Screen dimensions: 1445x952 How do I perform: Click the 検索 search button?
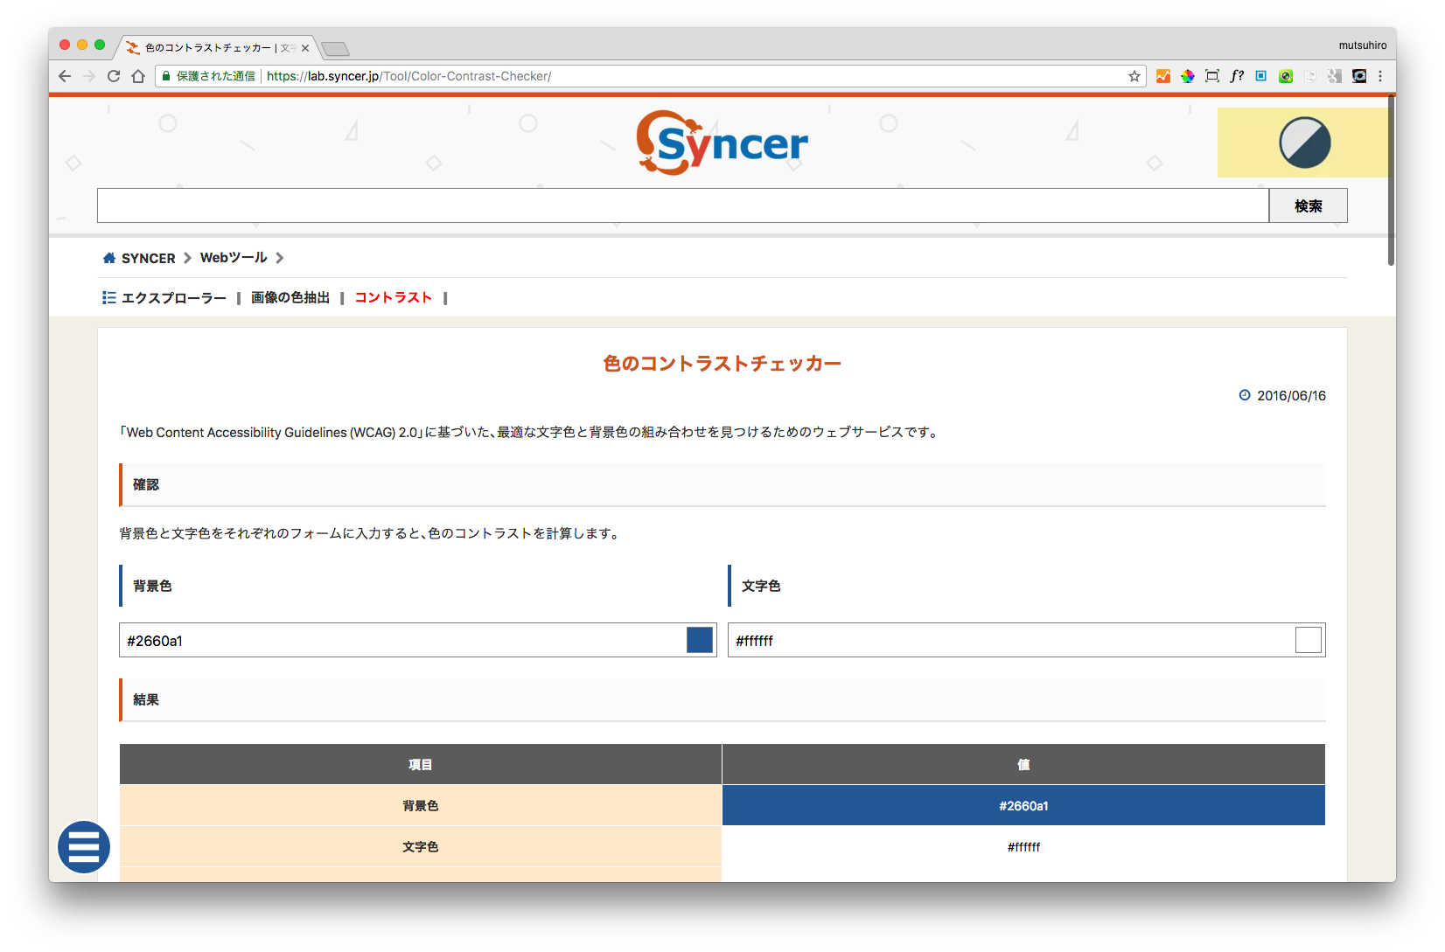(1309, 205)
